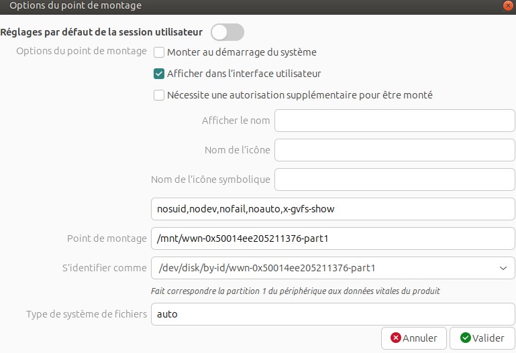The image size is (516, 353).
Task: Edit the mount options field containing nosuid,nodev
Action: point(333,209)
